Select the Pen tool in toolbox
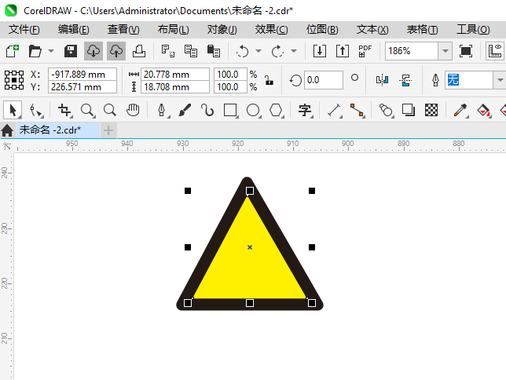The image size is (506, 380). pos(163,111)
